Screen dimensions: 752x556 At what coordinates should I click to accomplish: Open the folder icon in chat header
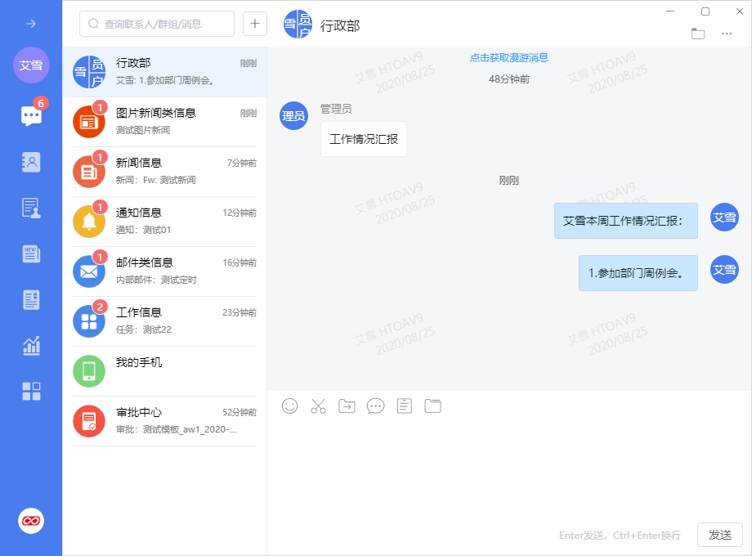pos(698,34)
